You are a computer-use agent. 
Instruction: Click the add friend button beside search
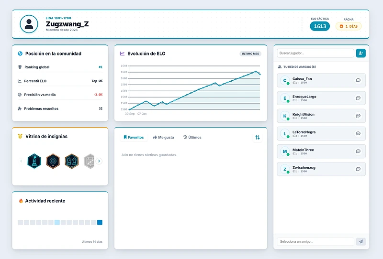point(361,53)
